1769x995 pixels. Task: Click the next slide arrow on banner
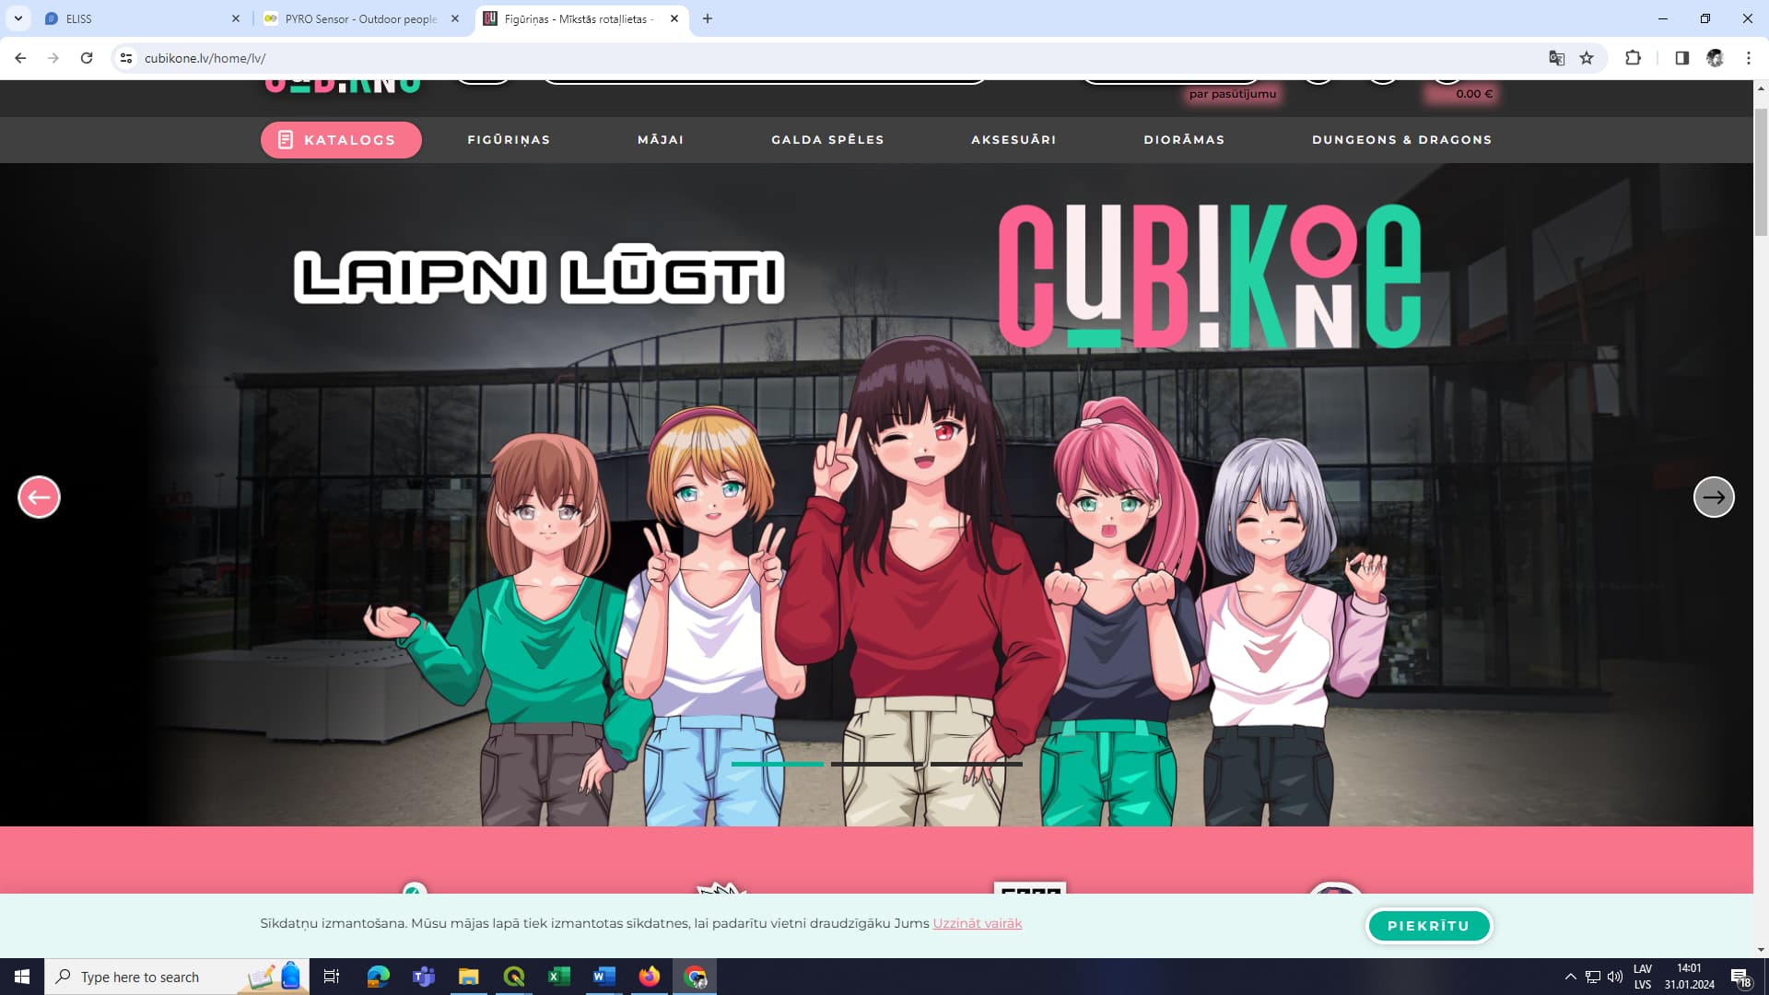1714,497
